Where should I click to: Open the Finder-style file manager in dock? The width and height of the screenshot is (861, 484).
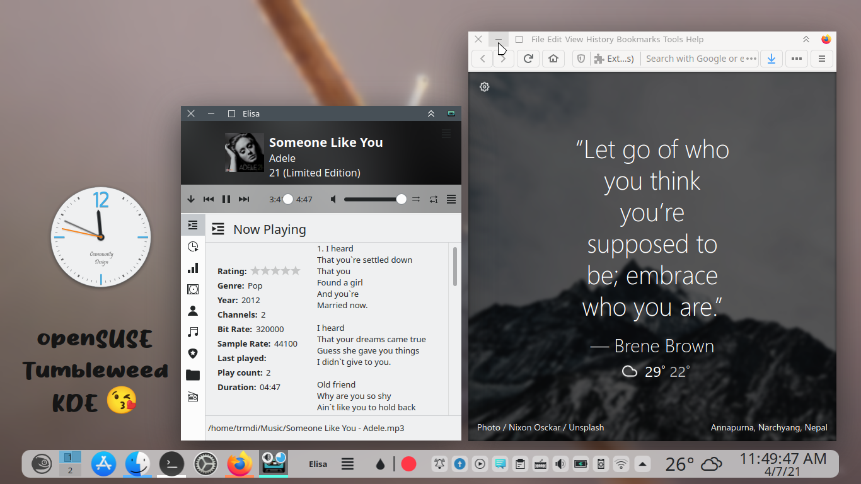click(x=137, y=464)
